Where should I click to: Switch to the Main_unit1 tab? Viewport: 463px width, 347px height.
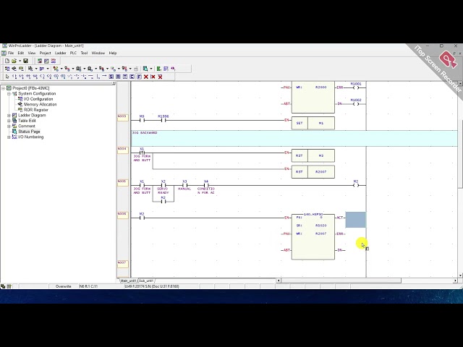tap(128, 280)
